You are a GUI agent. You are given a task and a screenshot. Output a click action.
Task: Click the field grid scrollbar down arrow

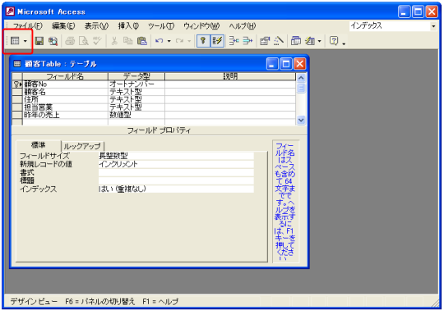301,120
